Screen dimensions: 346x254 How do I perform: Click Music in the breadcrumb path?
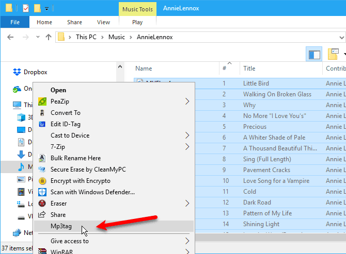(116, 37)
